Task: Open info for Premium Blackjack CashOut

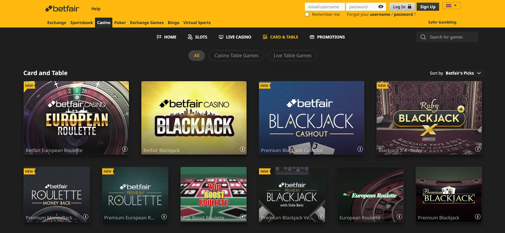Action: 360,149
